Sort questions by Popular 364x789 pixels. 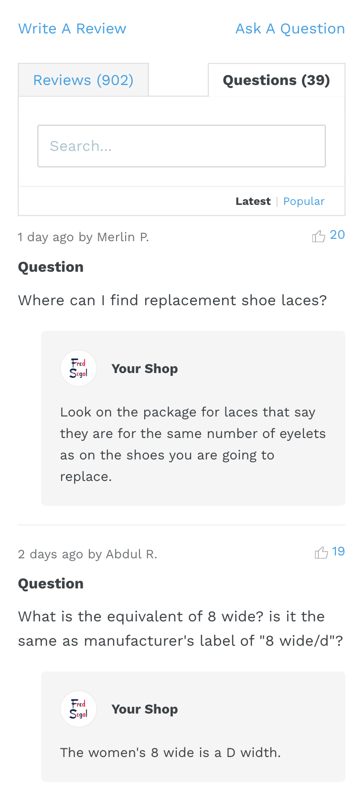[x=304, y=202]
